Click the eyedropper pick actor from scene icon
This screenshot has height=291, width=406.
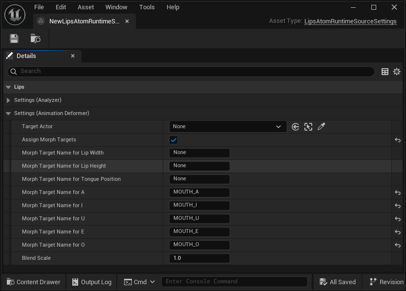[321, 127]
